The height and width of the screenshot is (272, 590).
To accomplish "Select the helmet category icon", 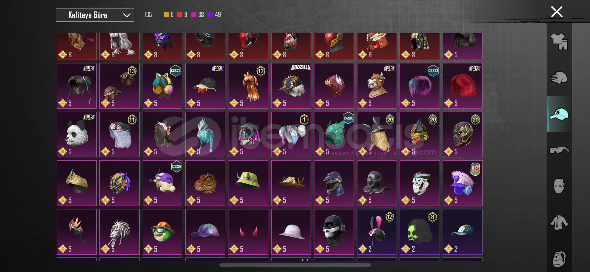I will click(559, 78).
